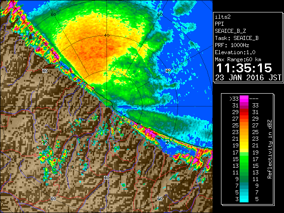The width and height of the screenshot is (284, 213).
Task: Select the bright green swatch beside 15
Action: pyautogui.click(x=244, y=159)
